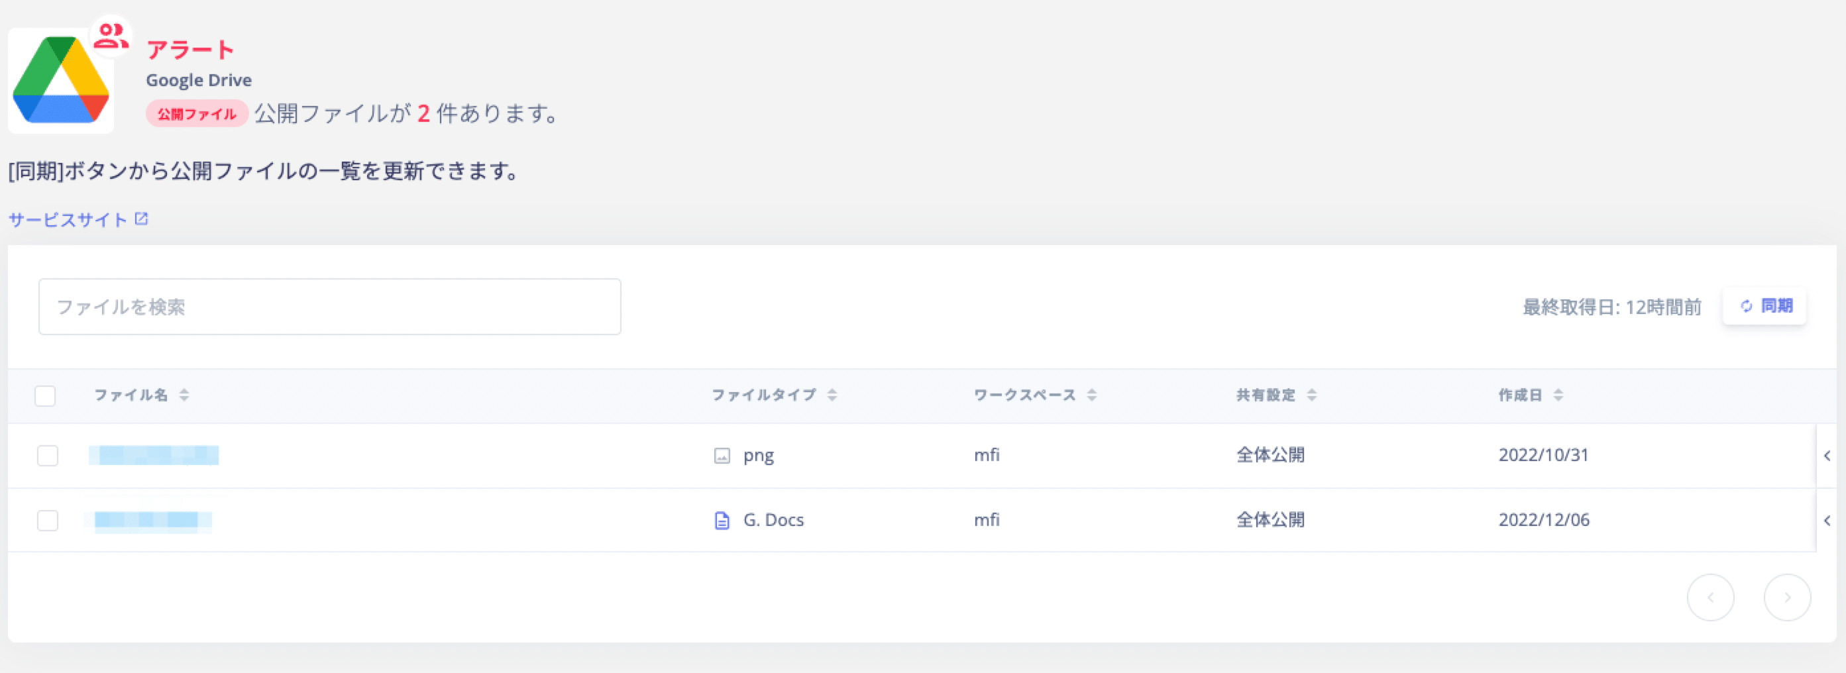Click the red shared-users alert badge icon
The width and height of the screenshot is (1846, 673).
coord(111,36)
